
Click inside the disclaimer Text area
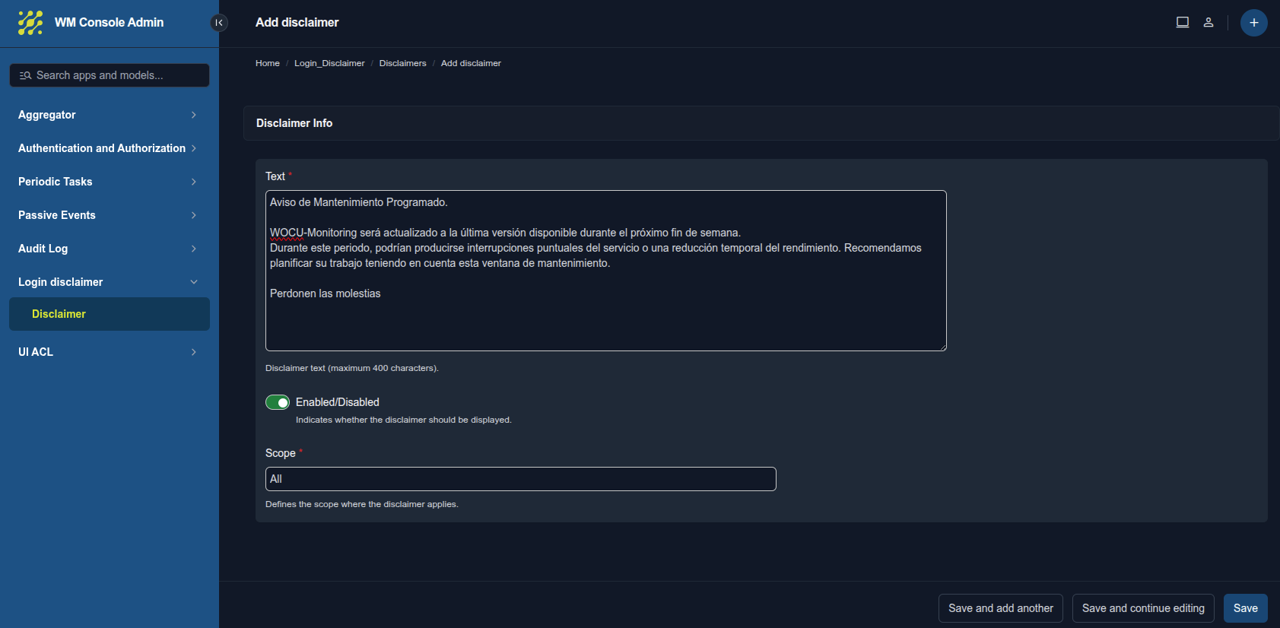[x=605, y=271]
